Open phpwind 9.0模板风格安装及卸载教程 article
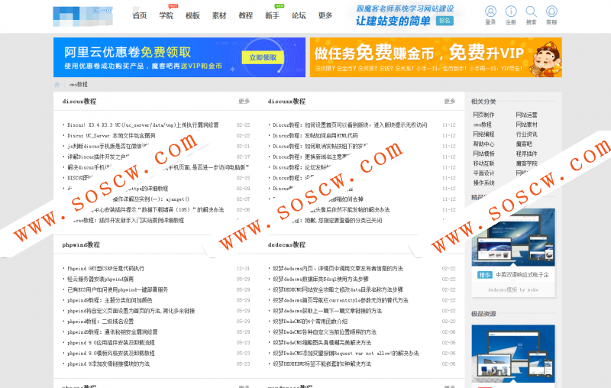The image size is (611, 388). tap(111, 354)
